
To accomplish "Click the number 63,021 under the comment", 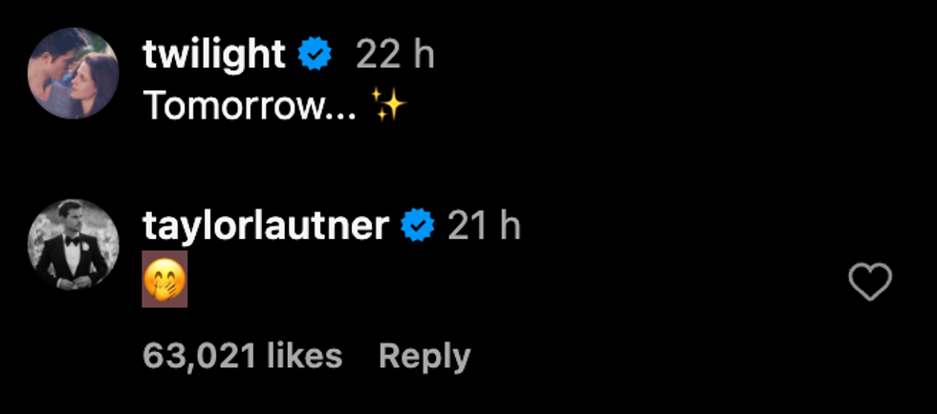I will 200,357.
